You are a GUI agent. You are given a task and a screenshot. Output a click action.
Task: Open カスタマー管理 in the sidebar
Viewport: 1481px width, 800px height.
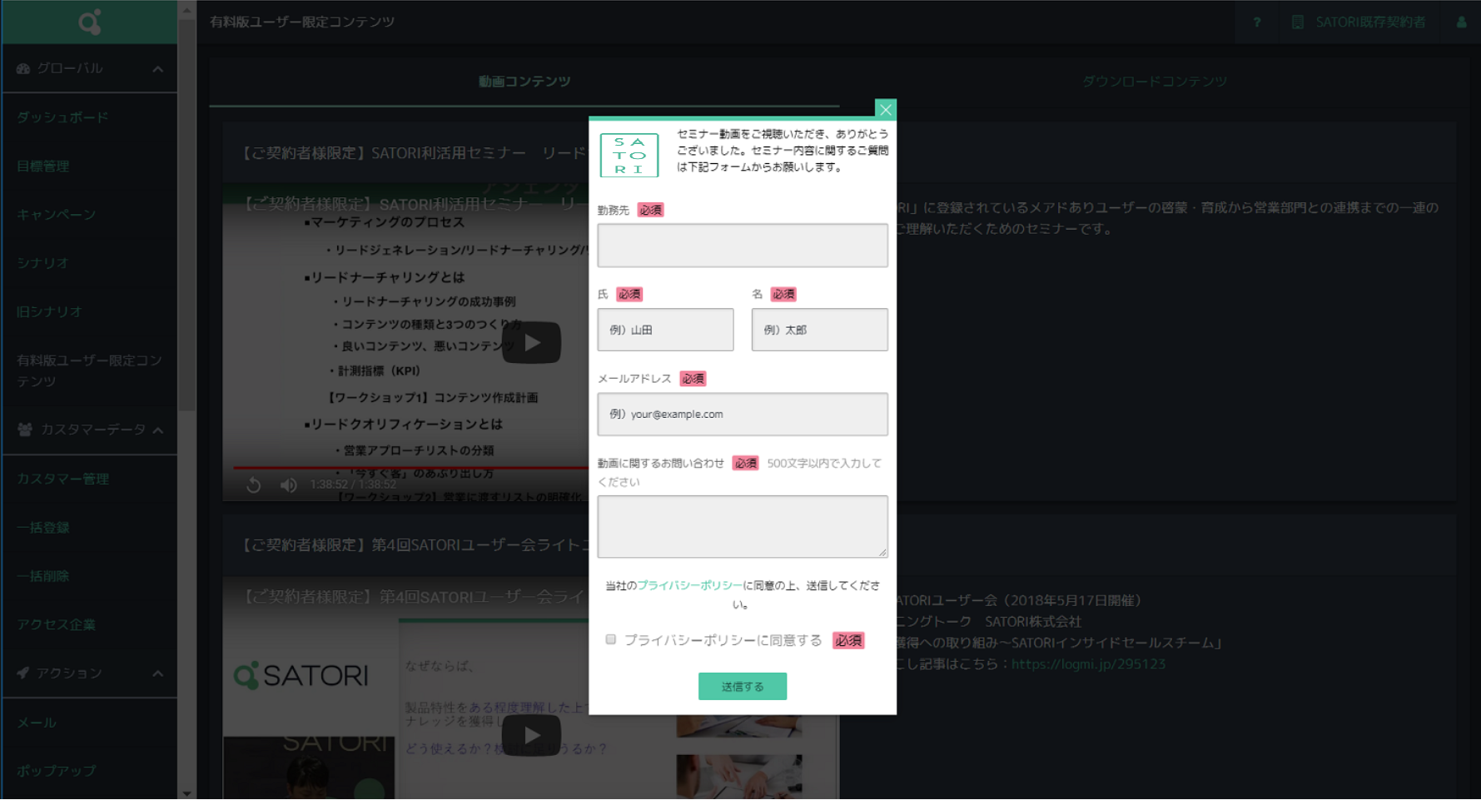62,479
